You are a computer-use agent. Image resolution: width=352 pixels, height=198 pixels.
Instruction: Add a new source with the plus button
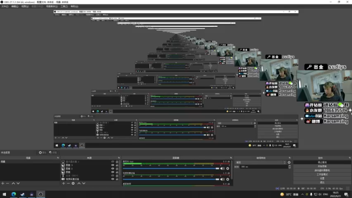click(x=63, y=183)
